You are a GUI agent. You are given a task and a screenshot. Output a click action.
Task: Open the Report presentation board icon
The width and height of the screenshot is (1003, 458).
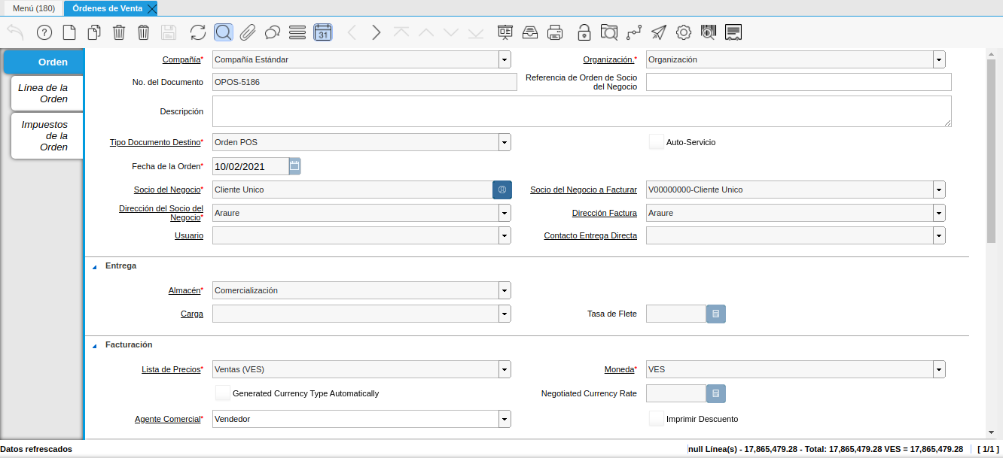pos(505,32)
